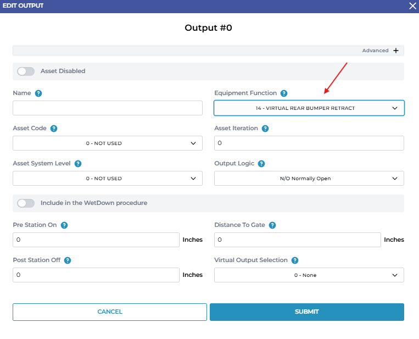Open the Equipment Function dropdown
The width and height of the screenshot is (419, 339).
pyautogui.click(x=309, y=108)
